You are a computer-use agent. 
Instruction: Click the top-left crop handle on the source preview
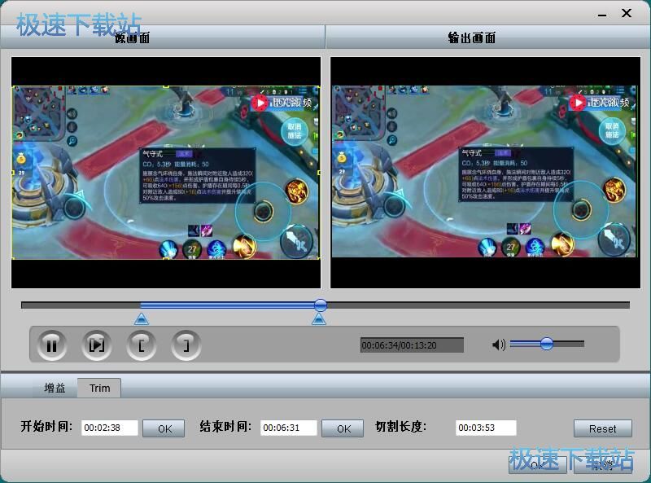click(x=13, y=87)
